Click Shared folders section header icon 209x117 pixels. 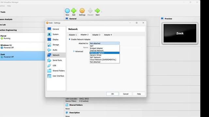(x=67, y=105)
